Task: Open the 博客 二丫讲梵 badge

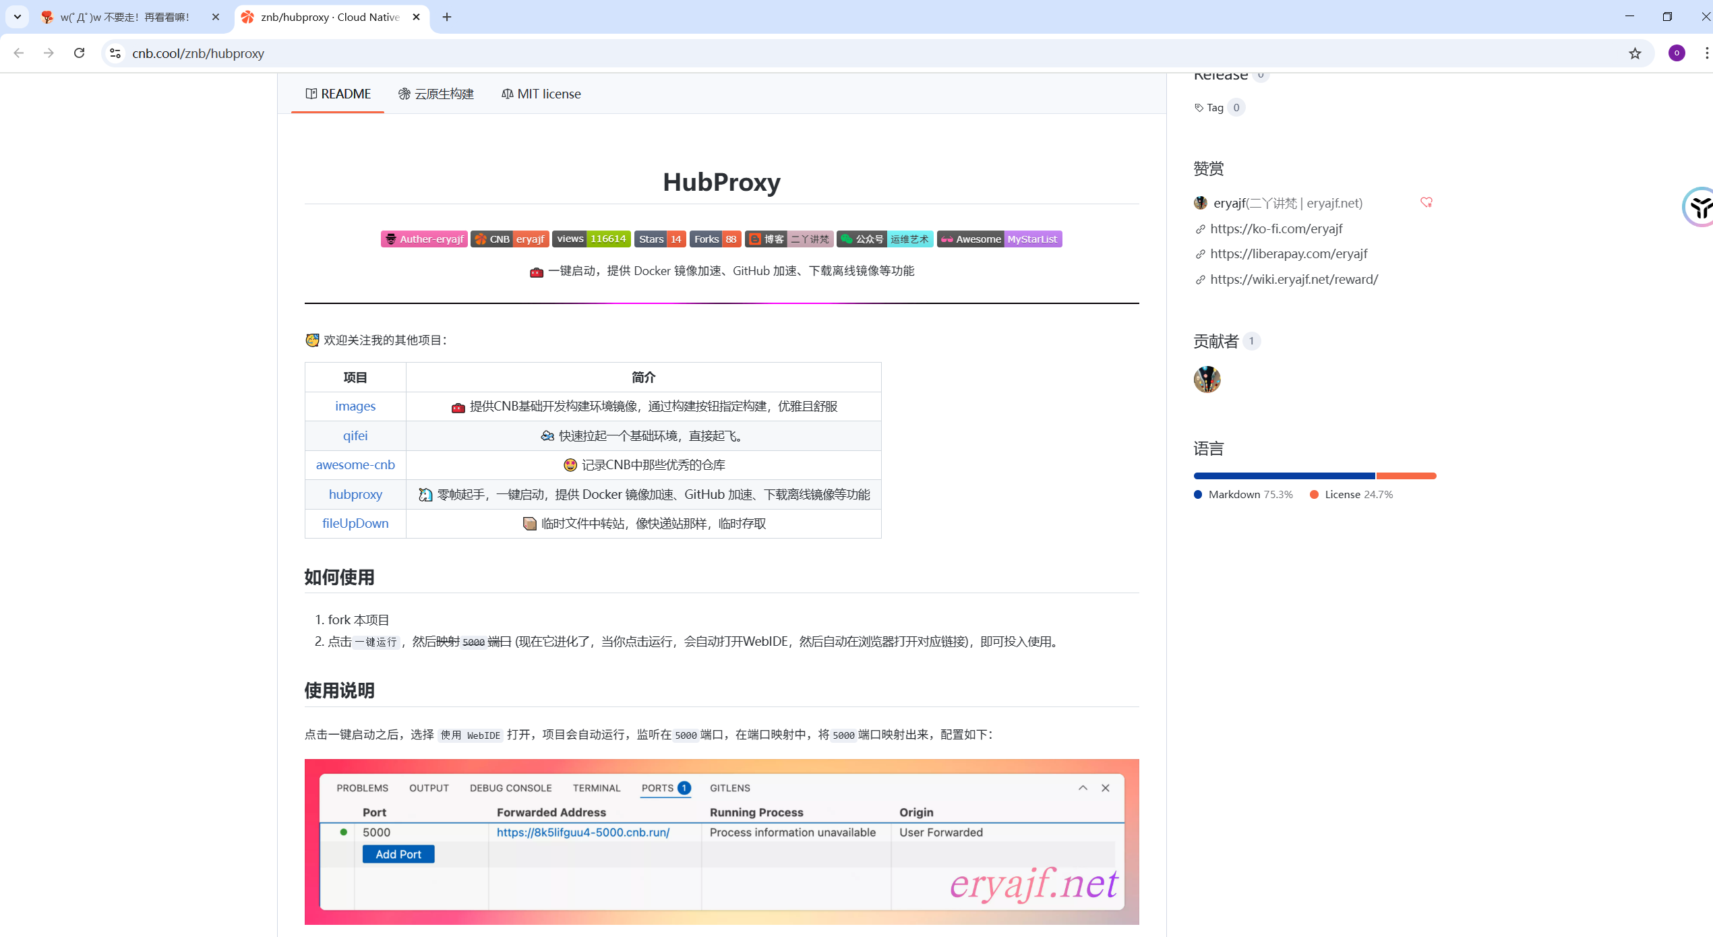Action: point(789,239)
